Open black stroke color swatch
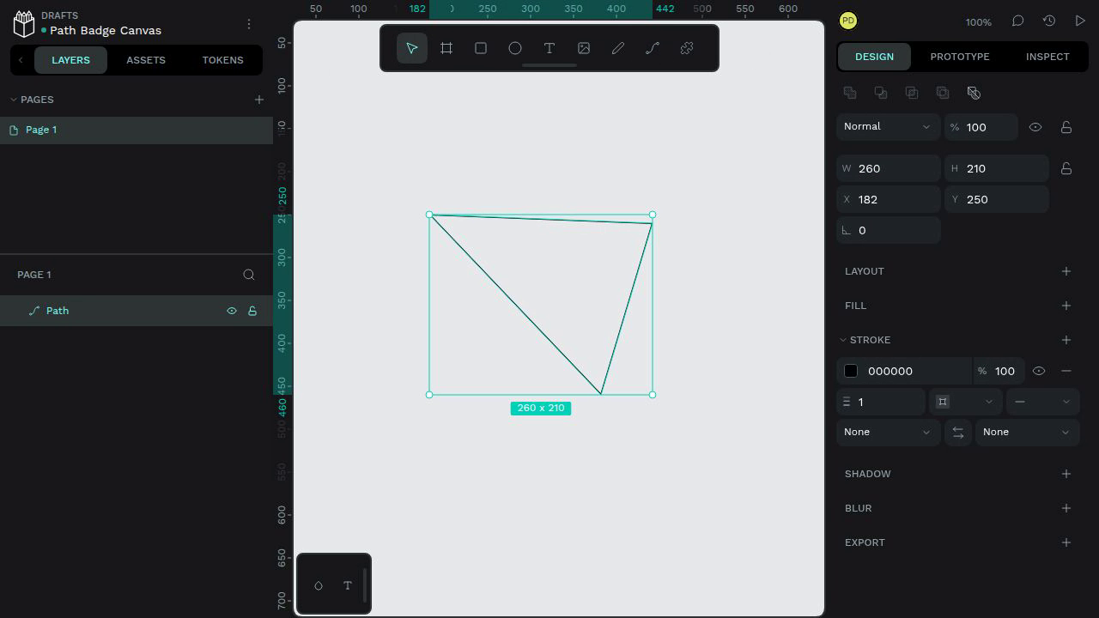Viewport: 1099px width, 618px height. (851, 371)
